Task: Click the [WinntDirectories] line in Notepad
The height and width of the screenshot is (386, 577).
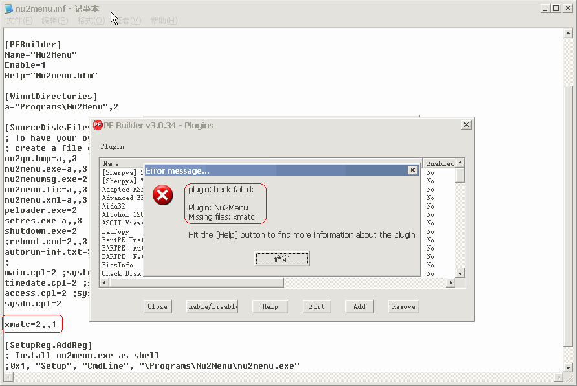Action: tap(51, 96)
